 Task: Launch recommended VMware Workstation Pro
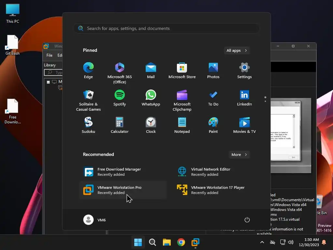tap(123, 190)
